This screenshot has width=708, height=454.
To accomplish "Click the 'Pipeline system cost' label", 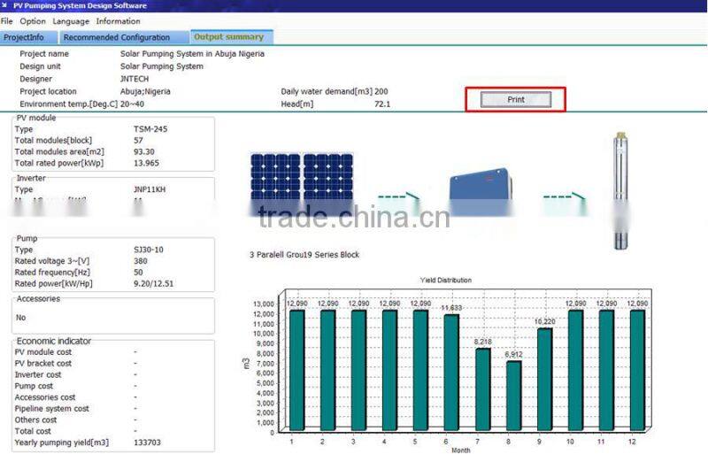I will point(51,408).
